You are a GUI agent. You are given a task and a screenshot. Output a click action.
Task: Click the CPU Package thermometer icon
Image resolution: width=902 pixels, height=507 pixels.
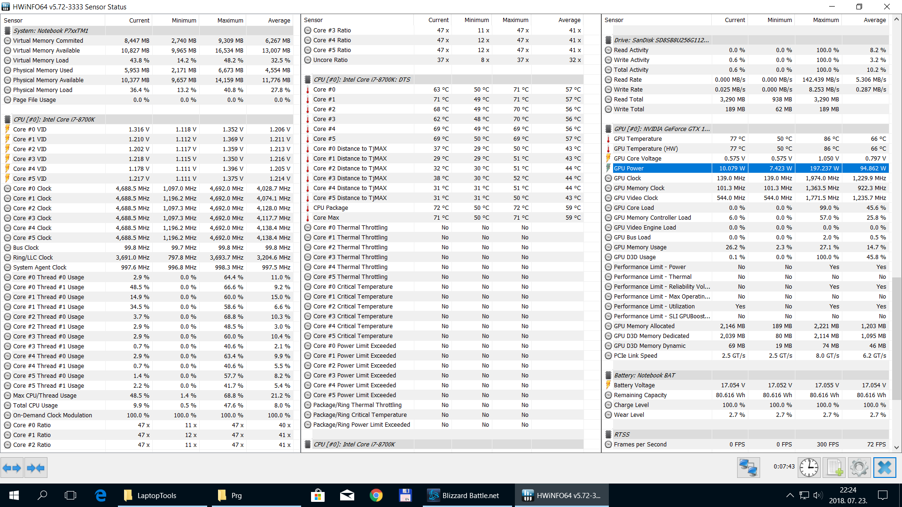coord(308,207)
